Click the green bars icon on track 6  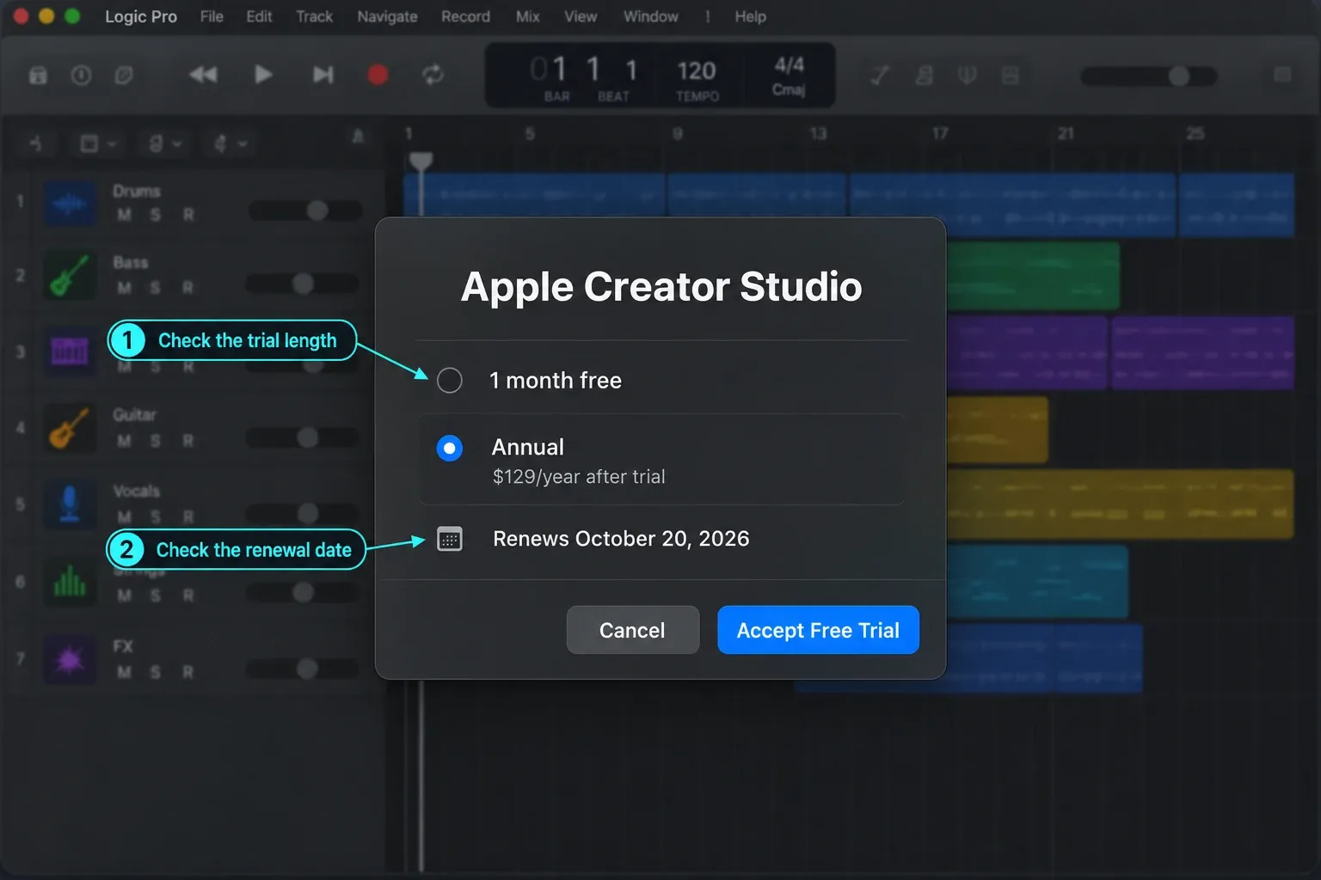[70, 582]
